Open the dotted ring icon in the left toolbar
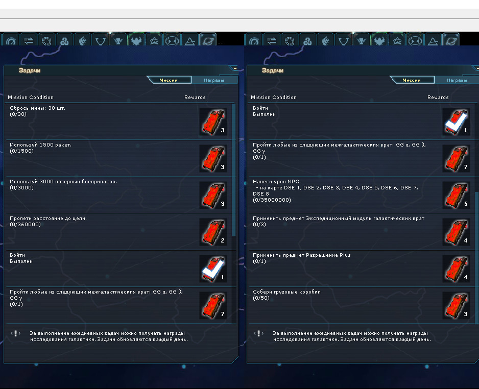Screen dimensions: 479x389 [x=46, y=40]
